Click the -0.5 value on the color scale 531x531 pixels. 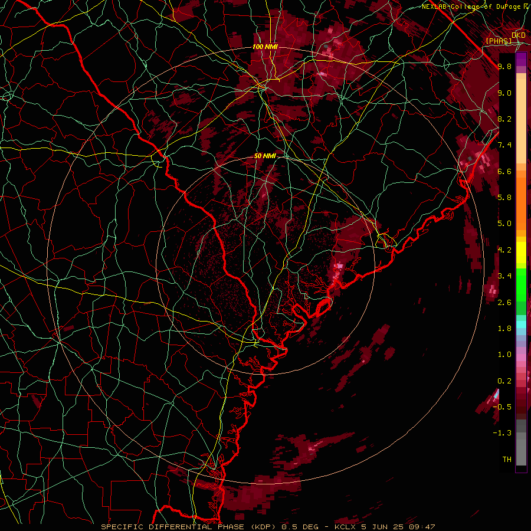point(503,407)
